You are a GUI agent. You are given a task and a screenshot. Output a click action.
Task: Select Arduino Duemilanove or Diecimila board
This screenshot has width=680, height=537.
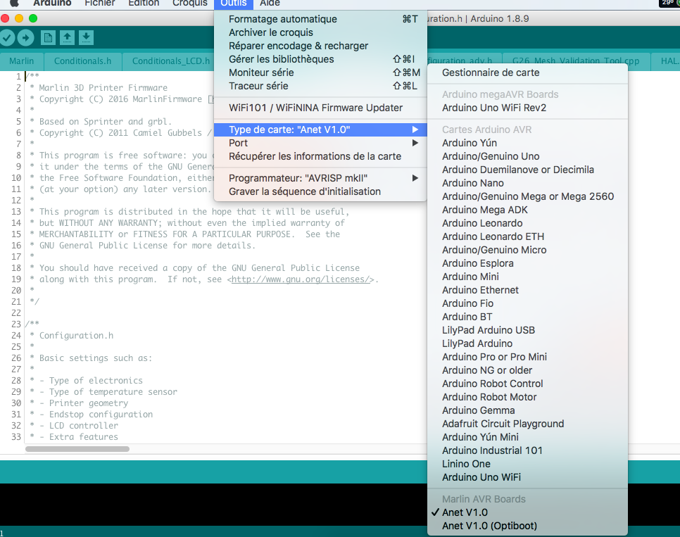(x=527, y=170)
